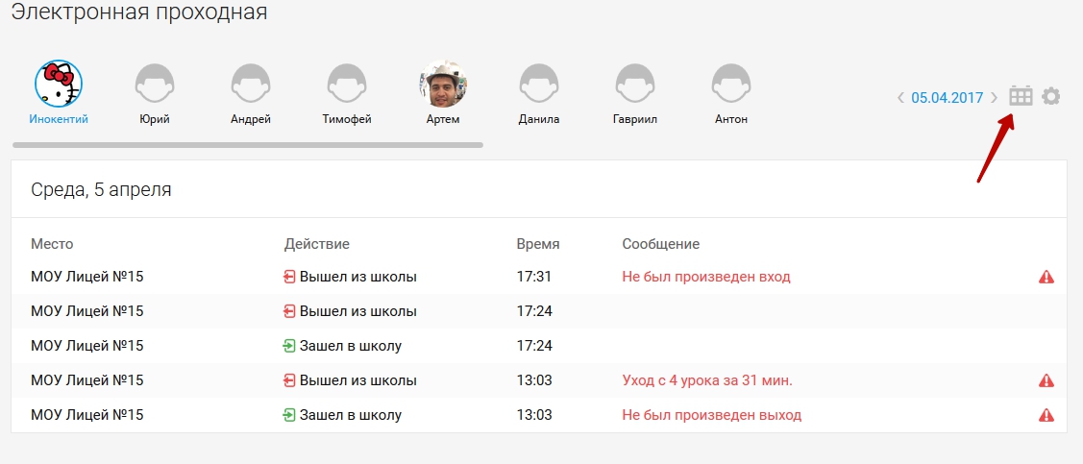Open settings gear icon
Image resolution: width=1083 pixels, height=464 pixels.
coord(1050,97)
